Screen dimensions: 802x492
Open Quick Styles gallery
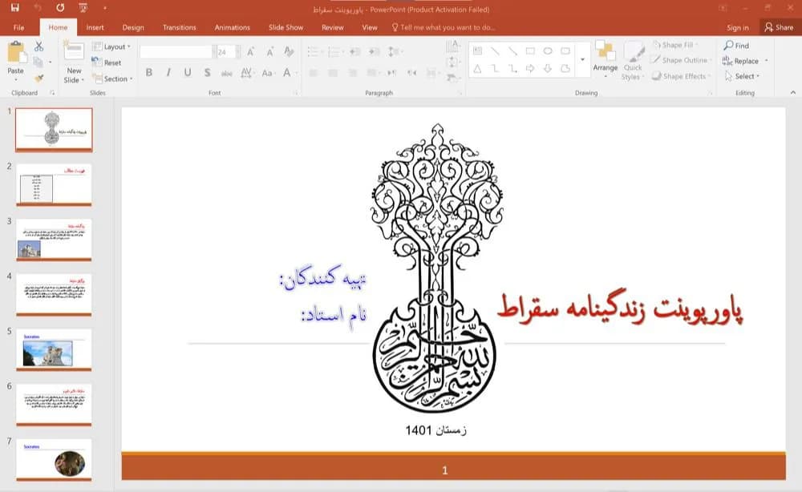tap(634, 61)
